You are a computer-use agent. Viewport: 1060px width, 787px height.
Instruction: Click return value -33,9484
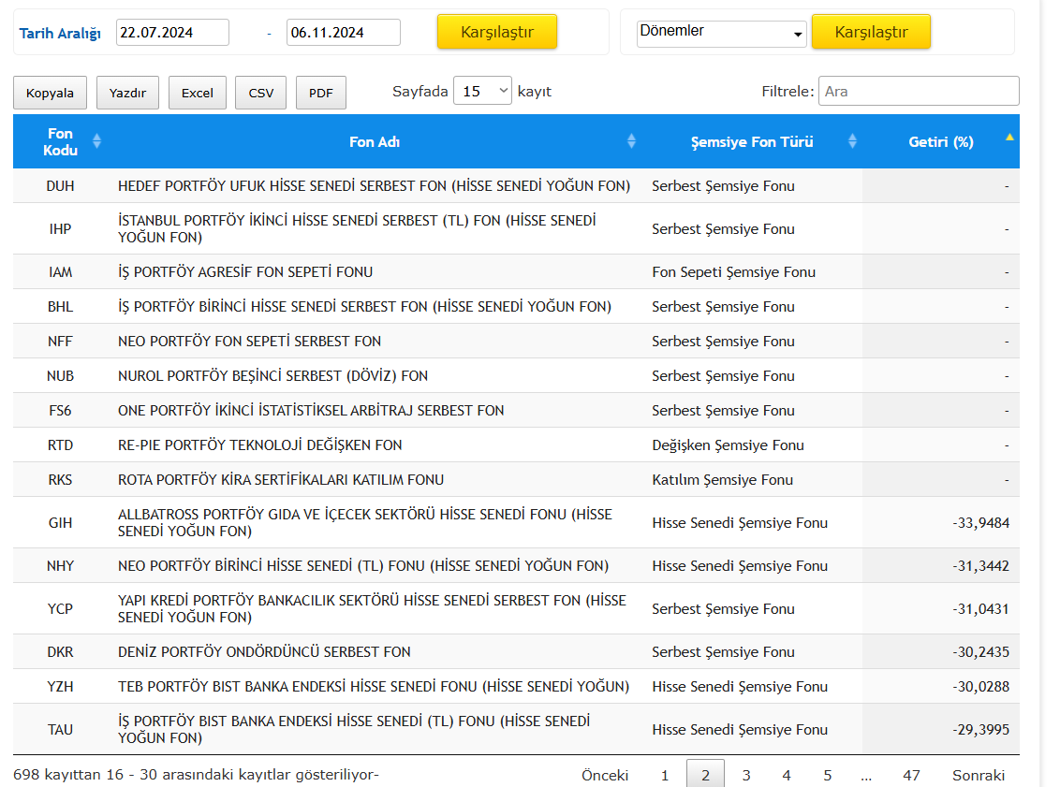pos(981,523)
